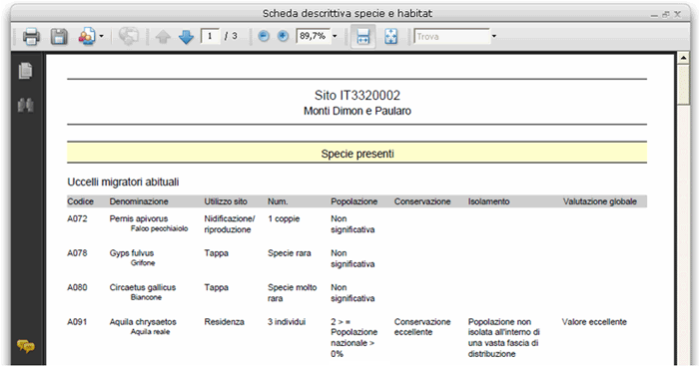The height and width of the screenshot is (368, 699).
Task: Click the scrollbar up arrow
Action: coord(683,58)
